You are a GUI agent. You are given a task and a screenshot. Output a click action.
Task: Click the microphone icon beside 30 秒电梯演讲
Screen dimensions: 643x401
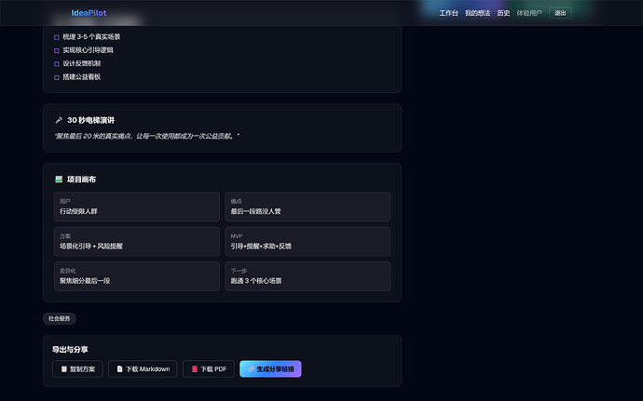(x=59, y=120)
